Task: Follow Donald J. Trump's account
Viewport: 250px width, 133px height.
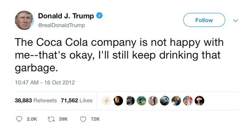Action: pyautogui.click(x=204, y=20)
